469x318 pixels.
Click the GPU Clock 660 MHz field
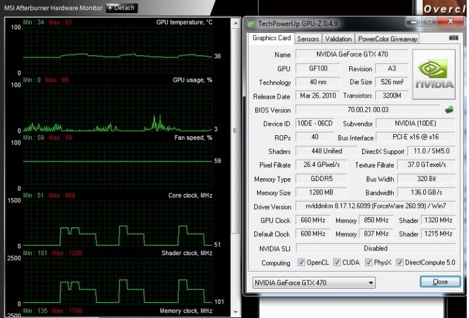coord(312,220)
